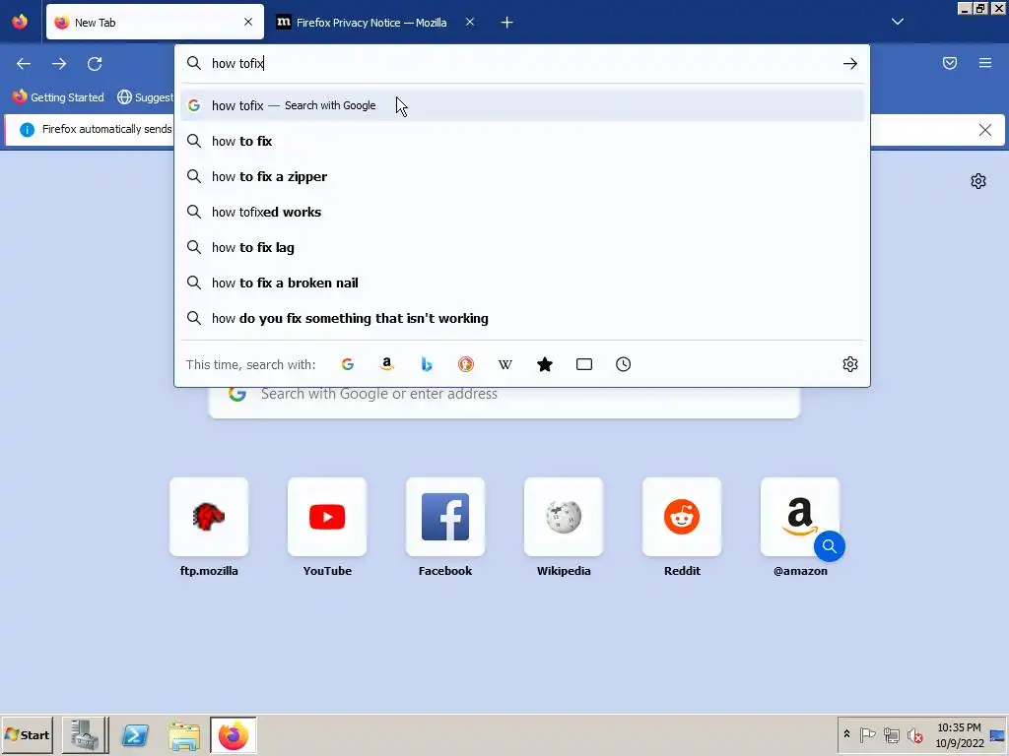Click the go arrow in address bar
Image resolution: width=1009 pixels, height=756 pixels.
[x=850, y=63]
